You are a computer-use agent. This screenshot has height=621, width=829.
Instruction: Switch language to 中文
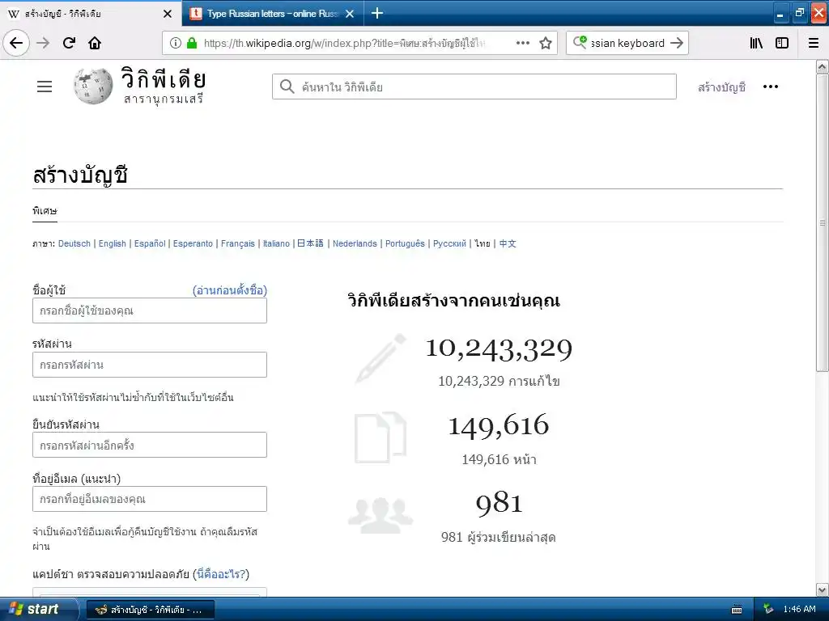click(x=508, y=243)
